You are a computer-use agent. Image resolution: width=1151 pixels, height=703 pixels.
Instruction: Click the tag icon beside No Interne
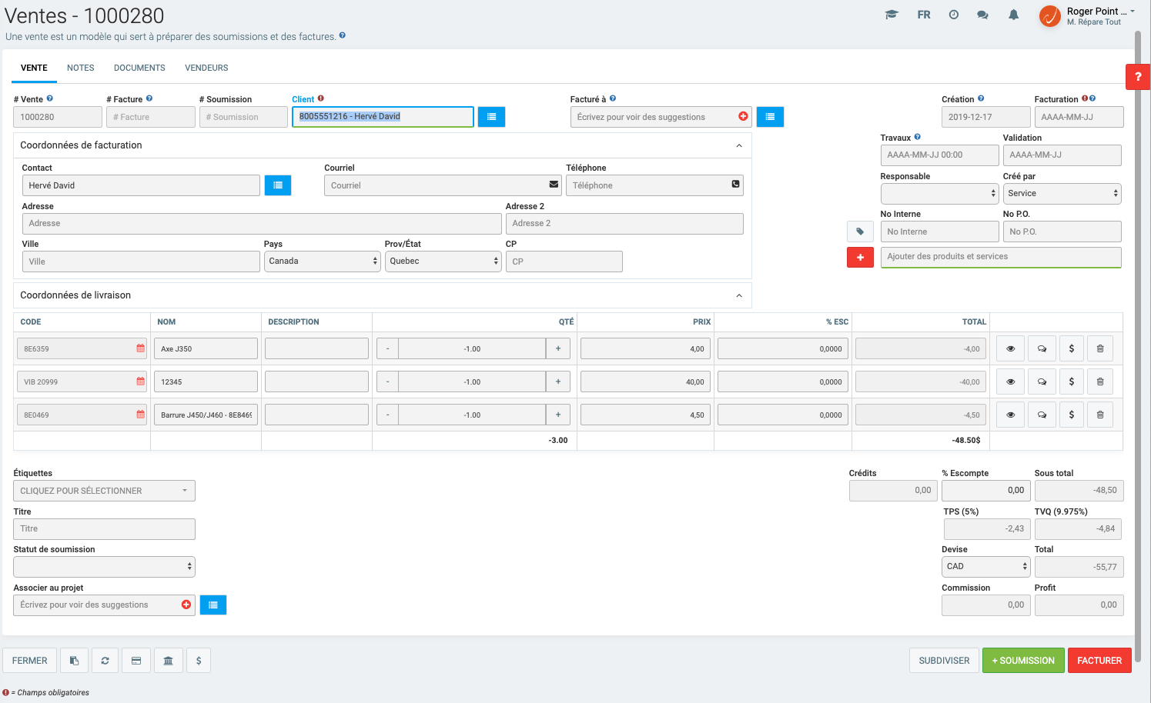(860, 232)
